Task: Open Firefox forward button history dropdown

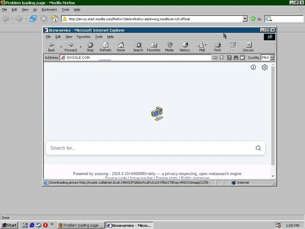Action: (26, 19)
